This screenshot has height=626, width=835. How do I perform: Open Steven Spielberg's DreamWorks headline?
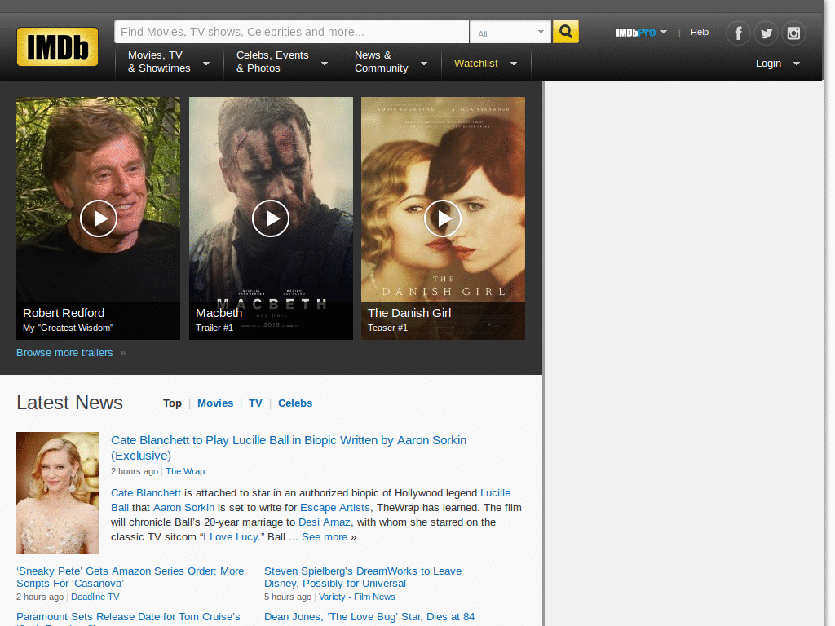tap(363, 577)
